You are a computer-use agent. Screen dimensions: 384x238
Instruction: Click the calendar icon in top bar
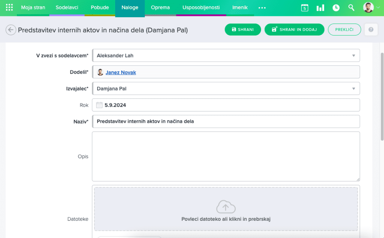(x=304, y=8)
